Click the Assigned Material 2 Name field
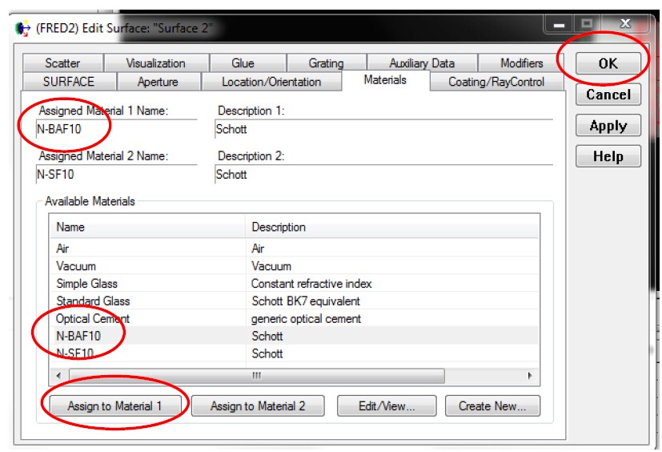Viewport: 662px width, 452px height. pos(117,174)
